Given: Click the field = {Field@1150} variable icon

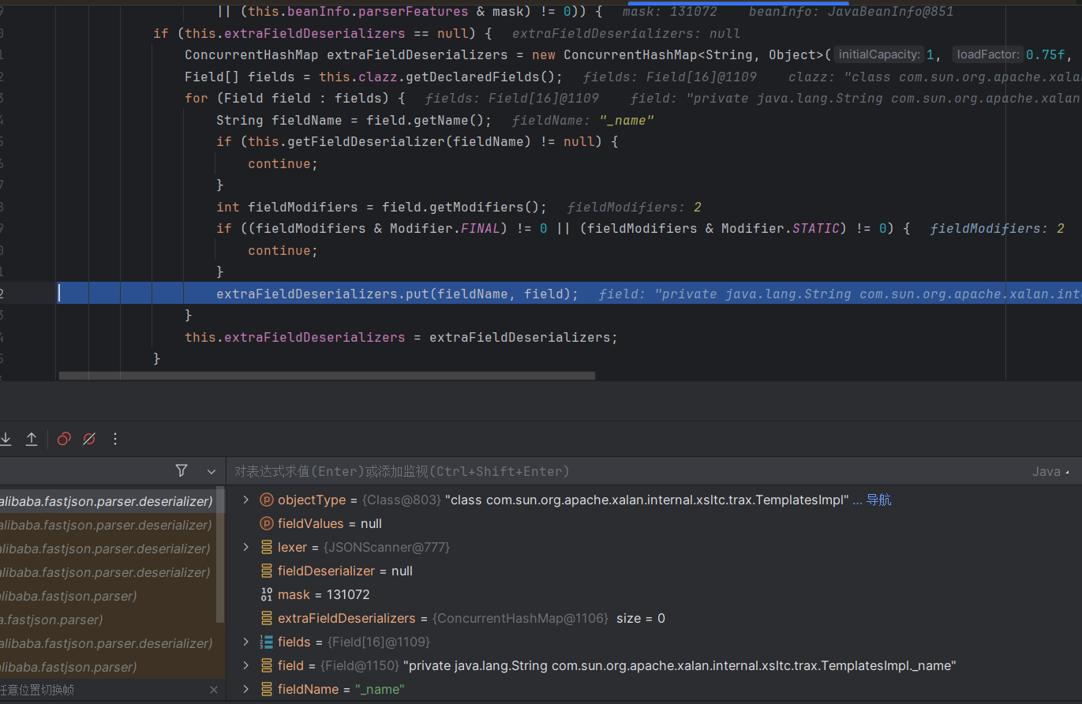Looking at the screenshot, I should coord(266,665).
